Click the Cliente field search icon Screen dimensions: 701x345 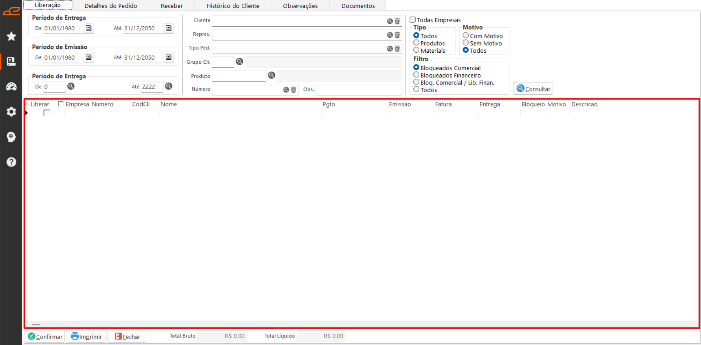coord(390,21)
